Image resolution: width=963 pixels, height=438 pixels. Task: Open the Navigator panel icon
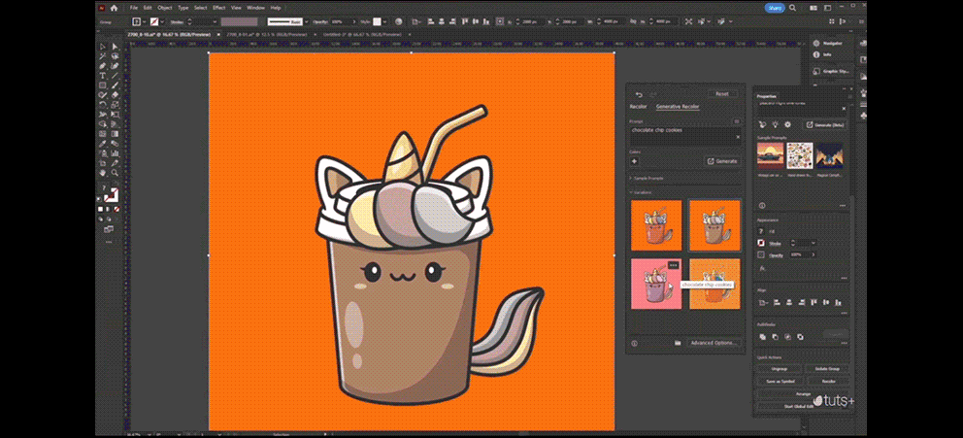[x=816, y=44]
